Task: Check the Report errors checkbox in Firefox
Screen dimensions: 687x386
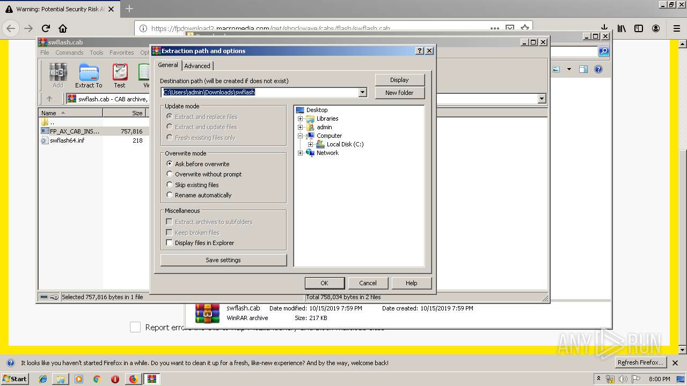Action: [x=135, y=327]
